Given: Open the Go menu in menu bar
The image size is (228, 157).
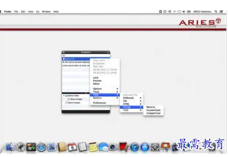Looking at the screenshot, I should [x=38, y=12].
